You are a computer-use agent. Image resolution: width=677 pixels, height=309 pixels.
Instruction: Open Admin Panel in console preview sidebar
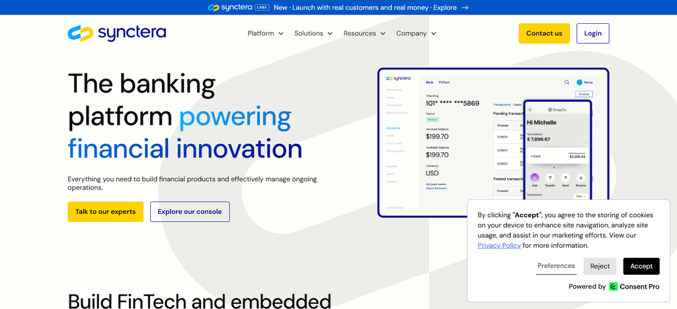tap(395, 208)
